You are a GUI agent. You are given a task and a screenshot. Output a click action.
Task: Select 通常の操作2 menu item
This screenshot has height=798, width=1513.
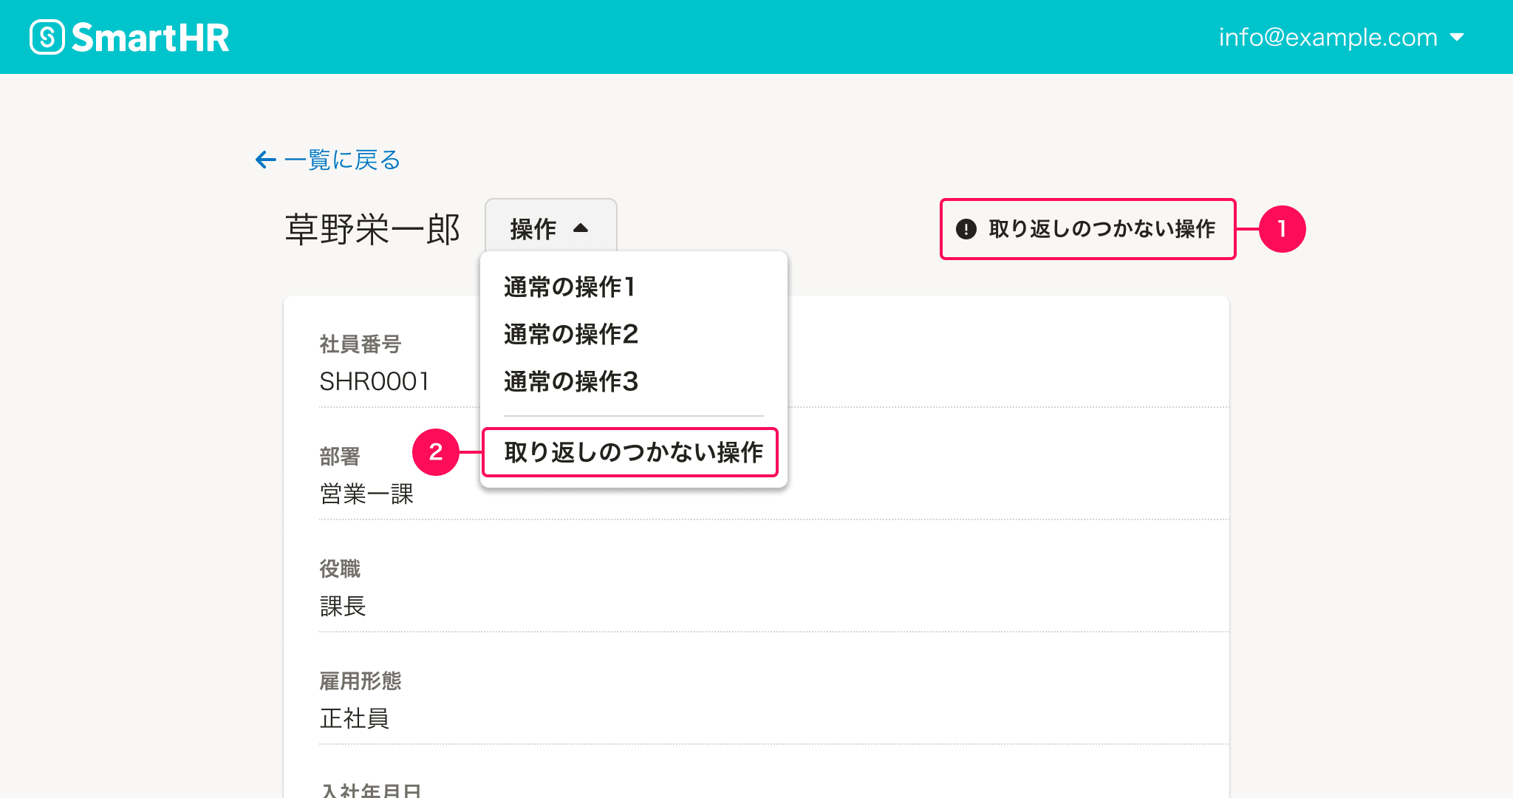click(570, 334)
